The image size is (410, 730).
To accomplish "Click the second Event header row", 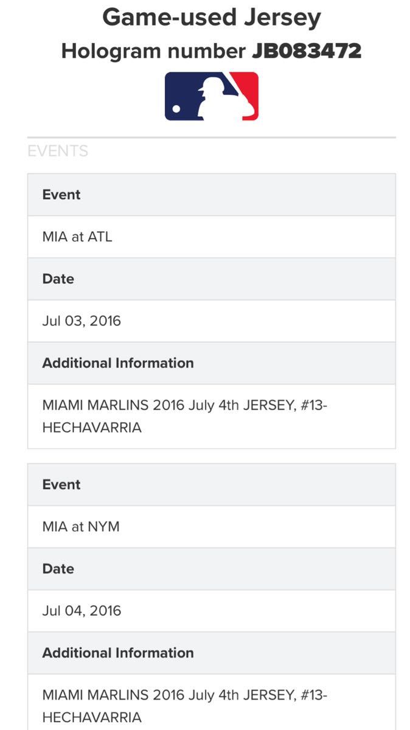I will pos(211,485).
